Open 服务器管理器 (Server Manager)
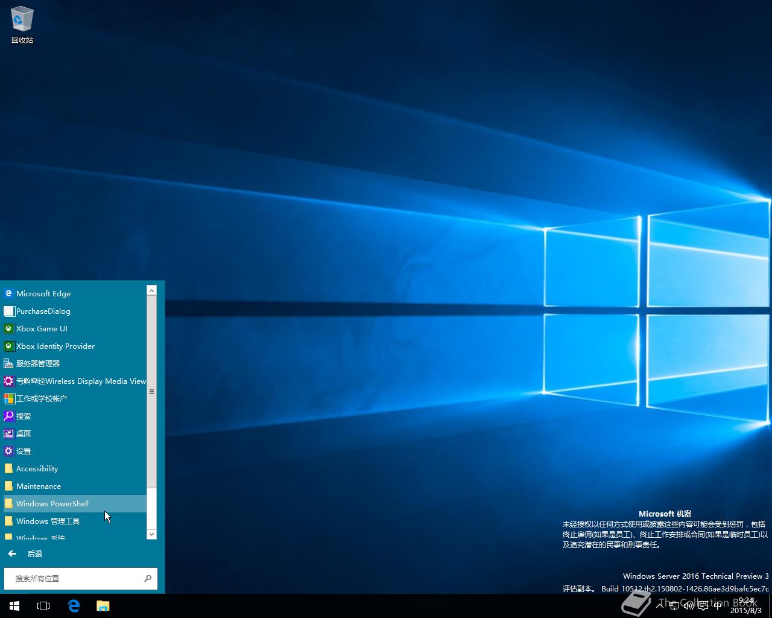772x618 pixels. [74, 363]
